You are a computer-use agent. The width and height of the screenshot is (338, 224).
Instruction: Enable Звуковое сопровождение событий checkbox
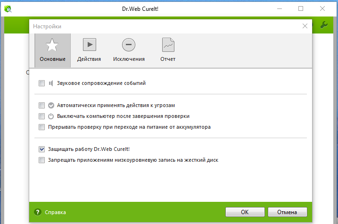coord(41,83)
